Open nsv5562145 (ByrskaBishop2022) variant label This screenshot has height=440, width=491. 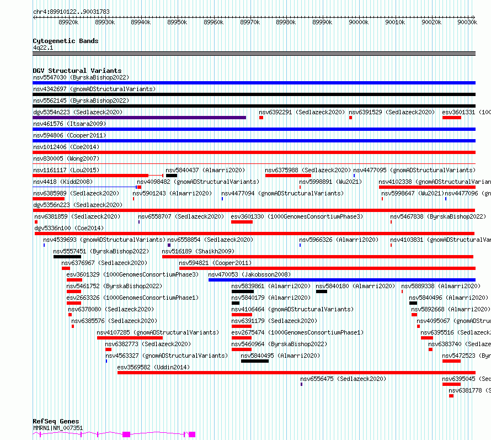click(81, 100)
